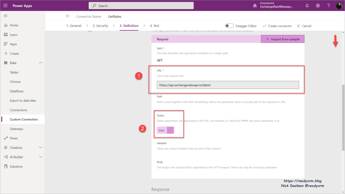This screenshot has width=345, height=194.
Task: Click the Import from sample button
Action: coord(283,39)
